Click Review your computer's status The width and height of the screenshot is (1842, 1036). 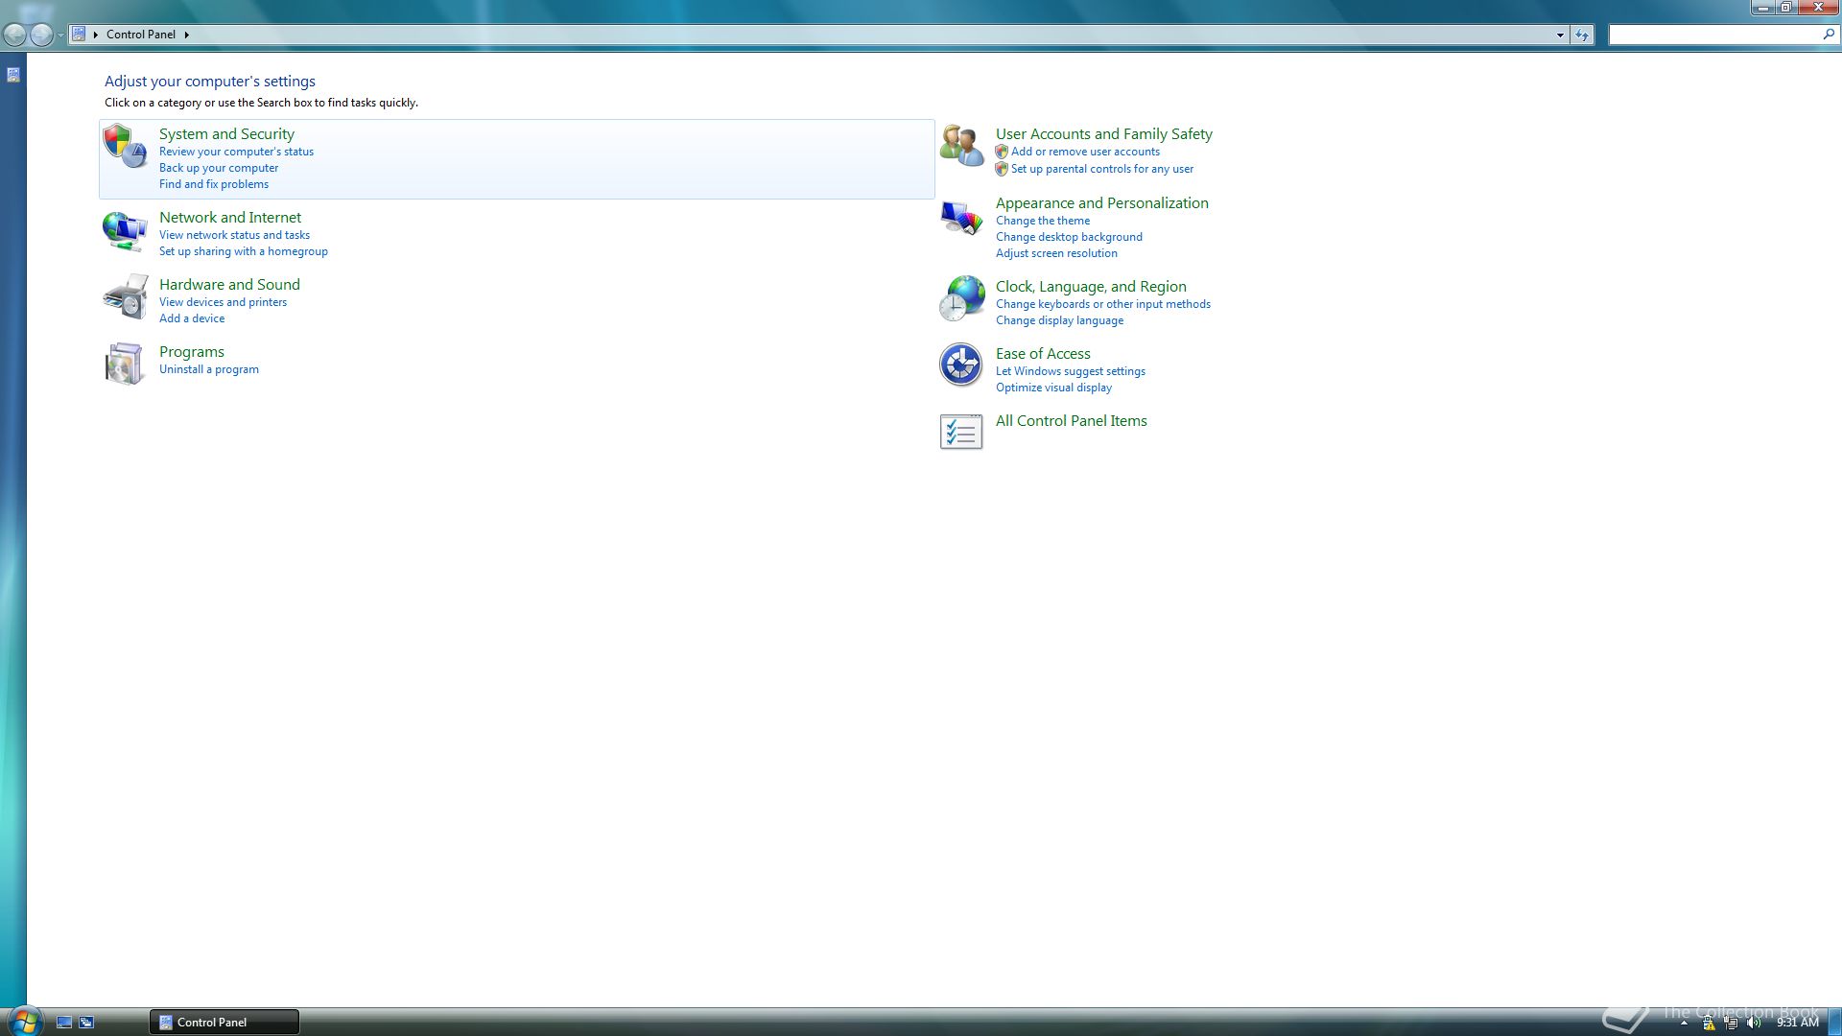(236, 152)
